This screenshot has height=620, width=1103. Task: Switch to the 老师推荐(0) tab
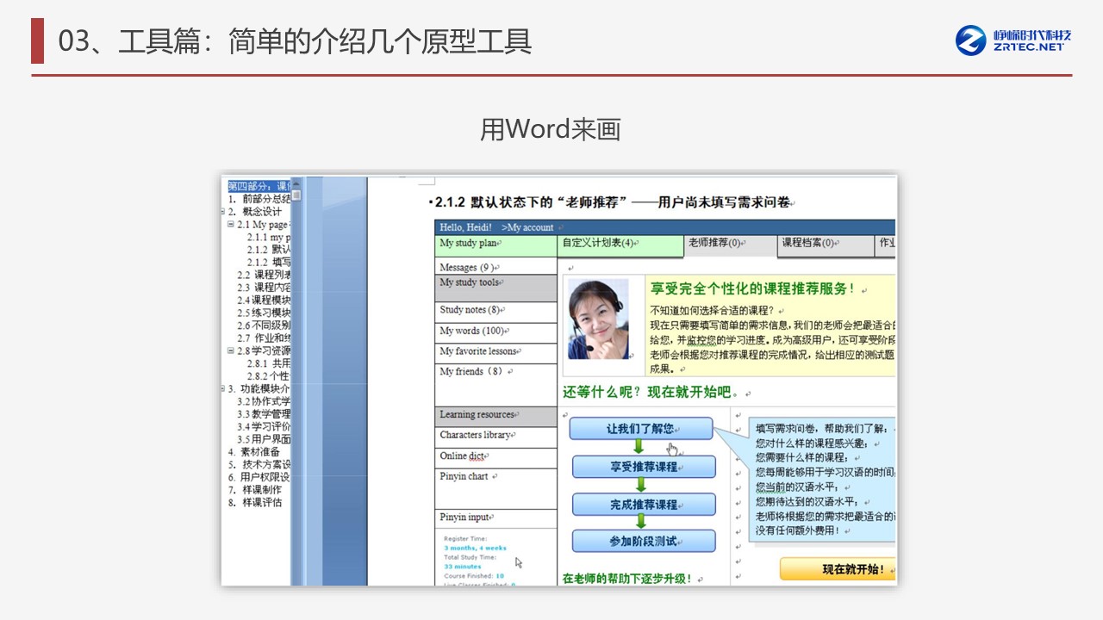click(x=715, y=244)
